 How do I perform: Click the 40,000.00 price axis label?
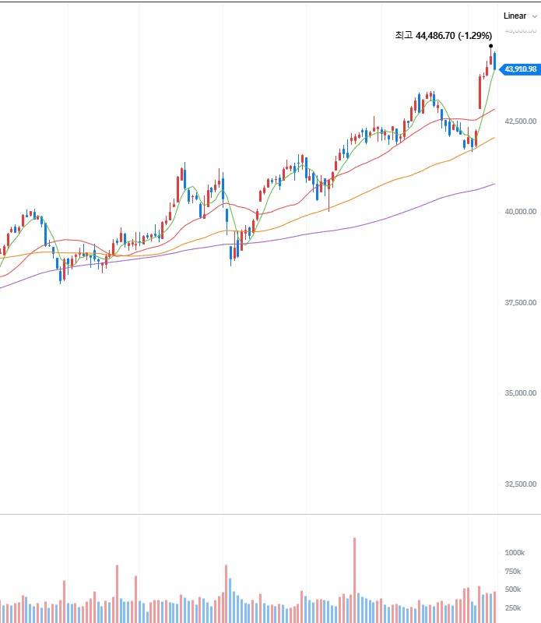(521, 211)
